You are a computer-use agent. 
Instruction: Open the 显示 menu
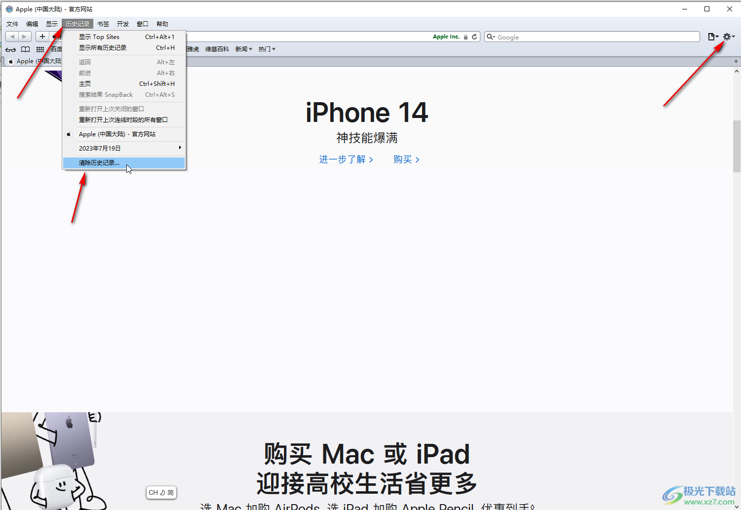(52, 24)
